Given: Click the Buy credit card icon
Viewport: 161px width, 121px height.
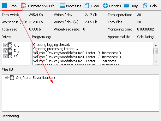Looking at the screenshot, I should coord(126,6).
